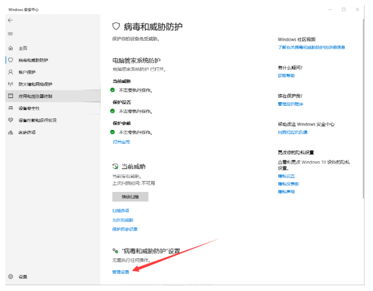Select 应用和浏览器控制 sidebar item

coord(53,96)
